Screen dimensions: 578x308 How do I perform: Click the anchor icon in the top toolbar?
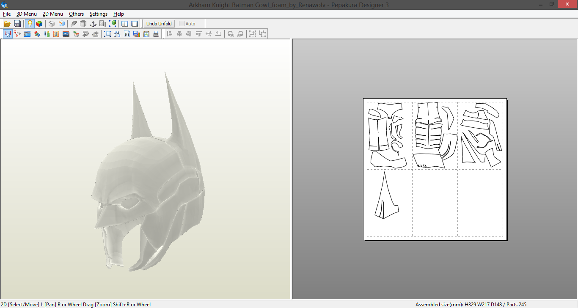pos(93,24)
